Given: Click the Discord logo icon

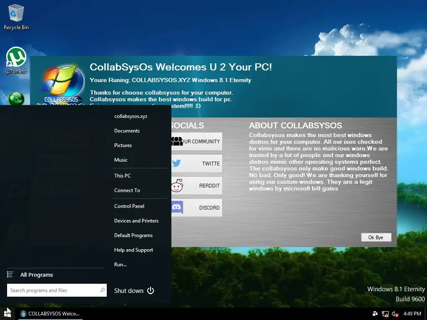Looking at the screenshot, I should (177, 207).
